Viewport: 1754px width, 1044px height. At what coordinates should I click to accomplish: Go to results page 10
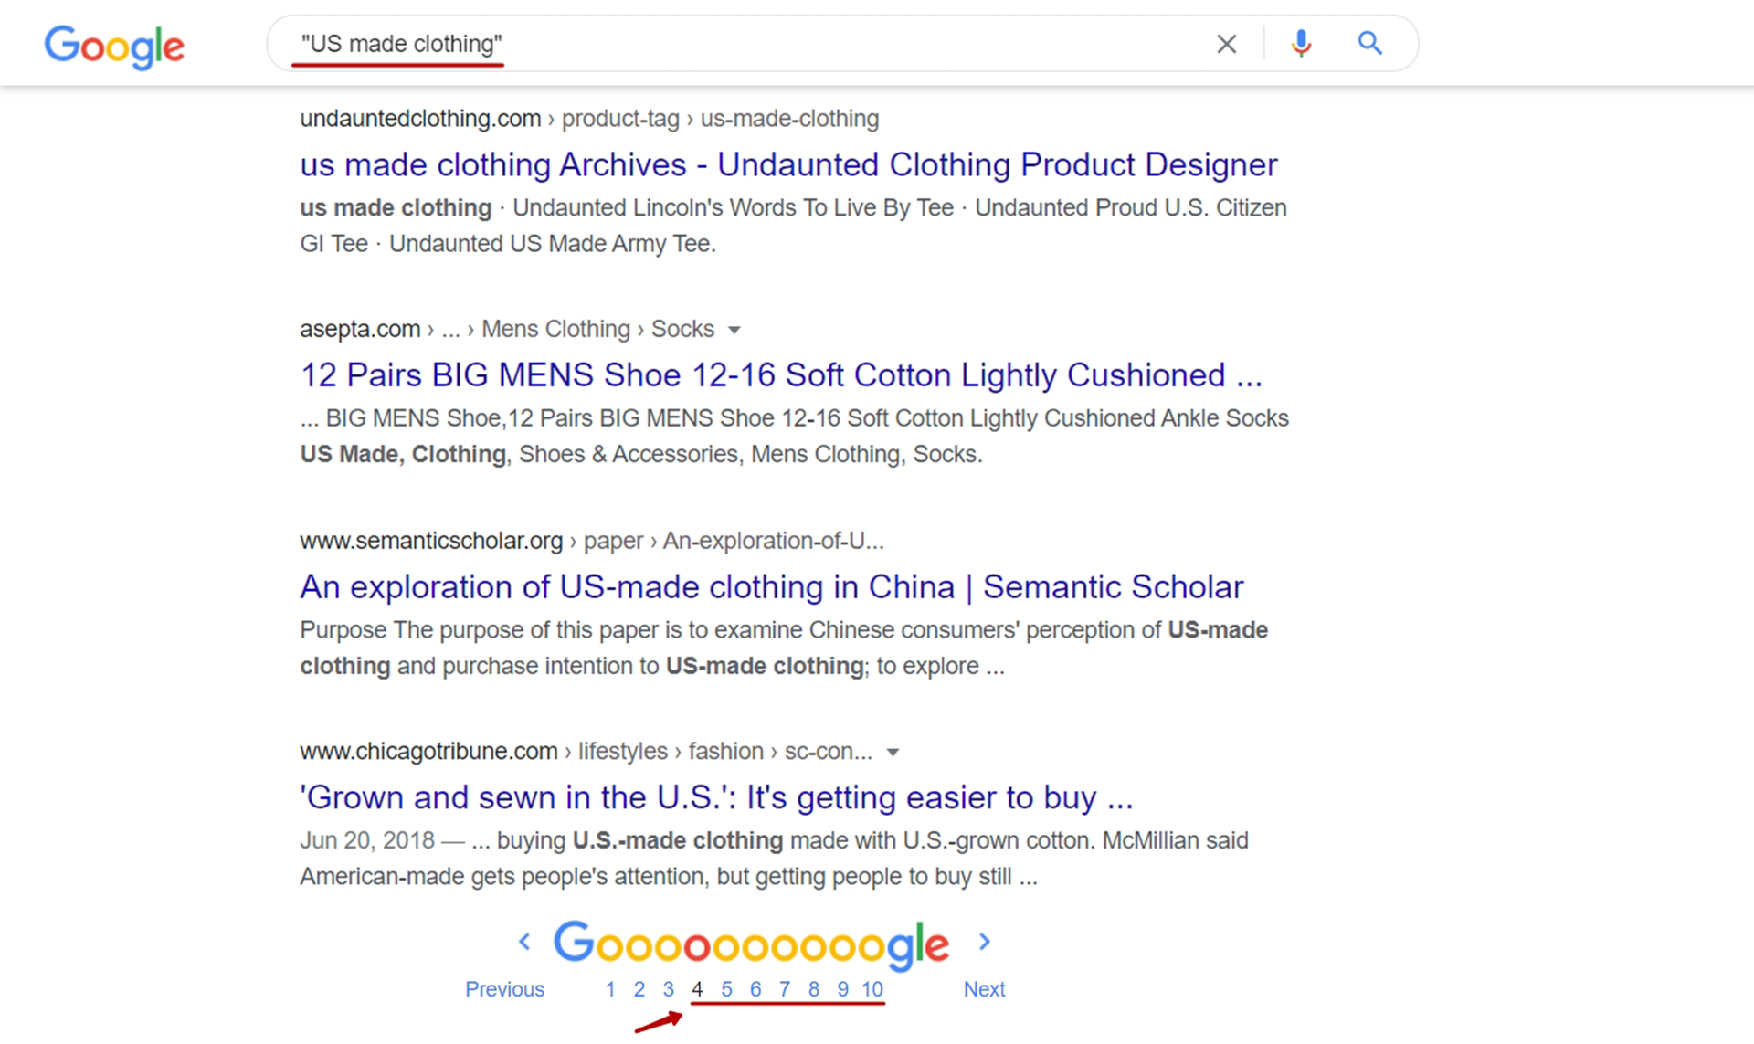pyautogui.click(x=872, y=988)
